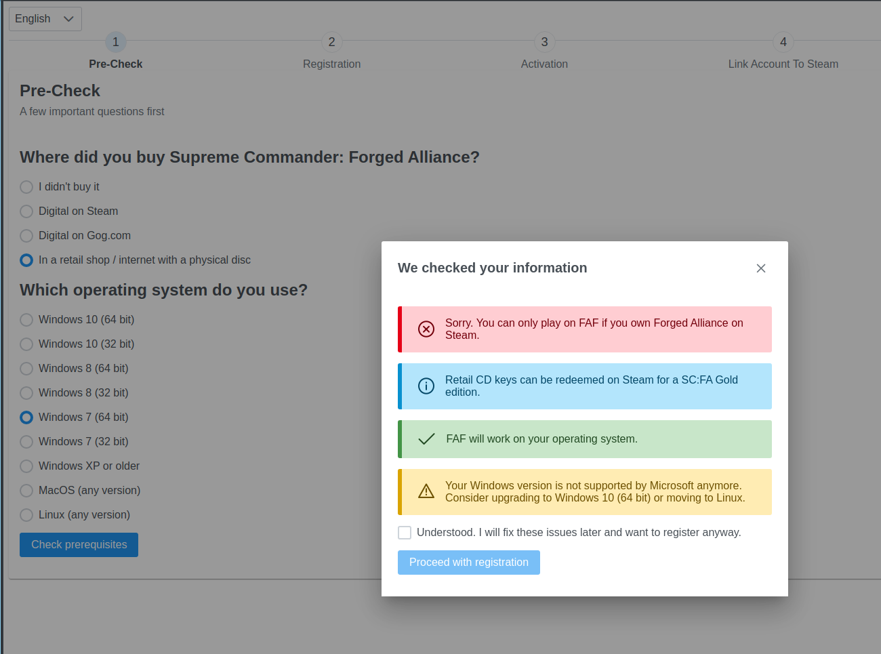Viewport: 881px width, 654px height.
Task: Select MacOS (any version) radio
Action: click(26, 491)
